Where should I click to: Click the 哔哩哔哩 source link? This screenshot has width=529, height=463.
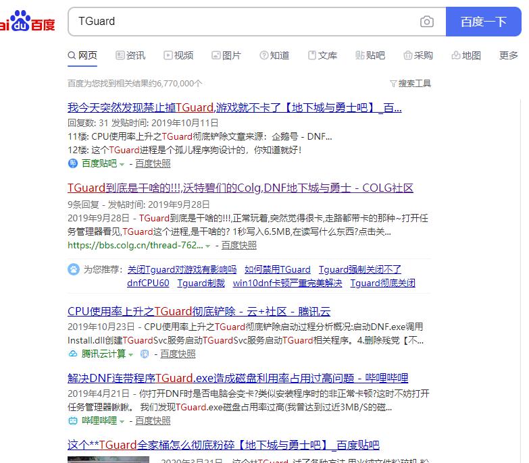99,420
